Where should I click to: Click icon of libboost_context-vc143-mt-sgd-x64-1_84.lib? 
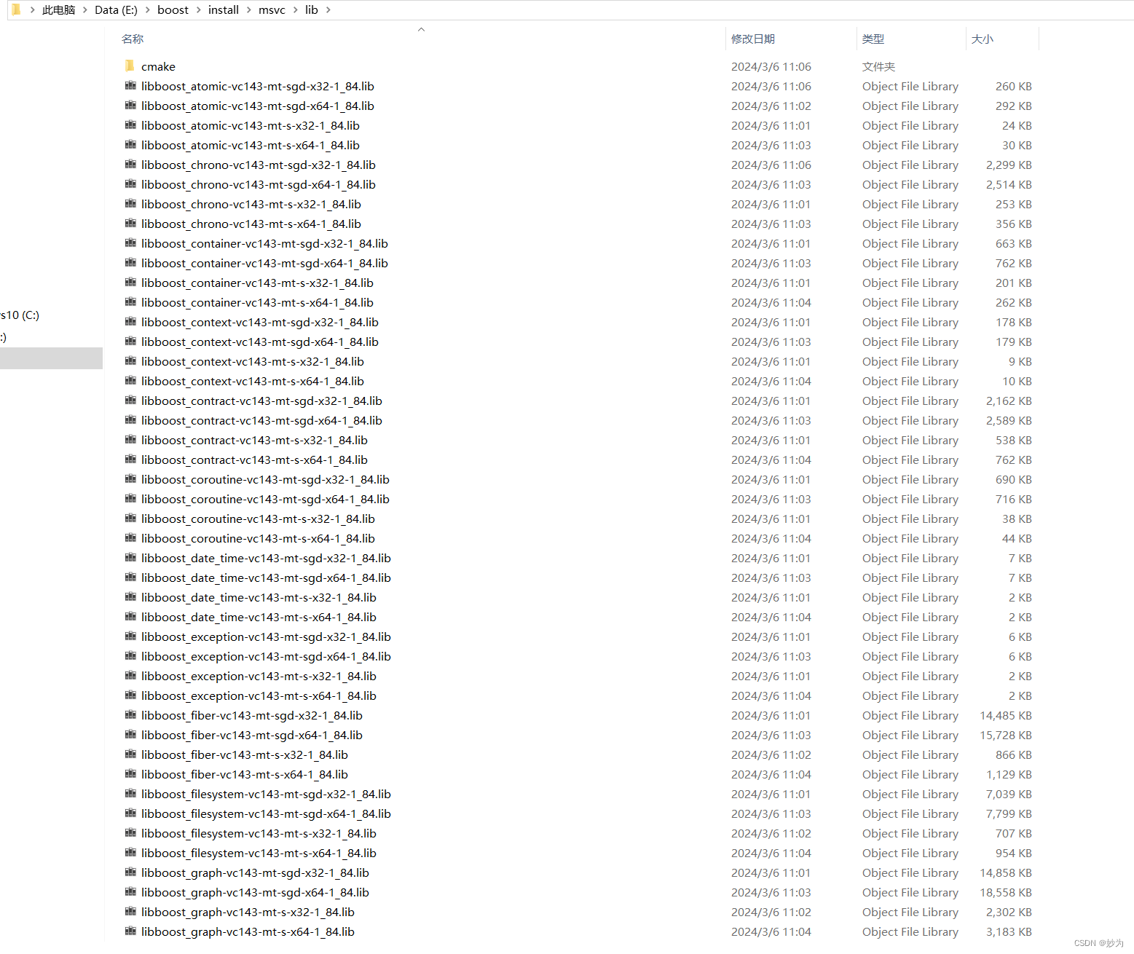[x=130, y=341]
